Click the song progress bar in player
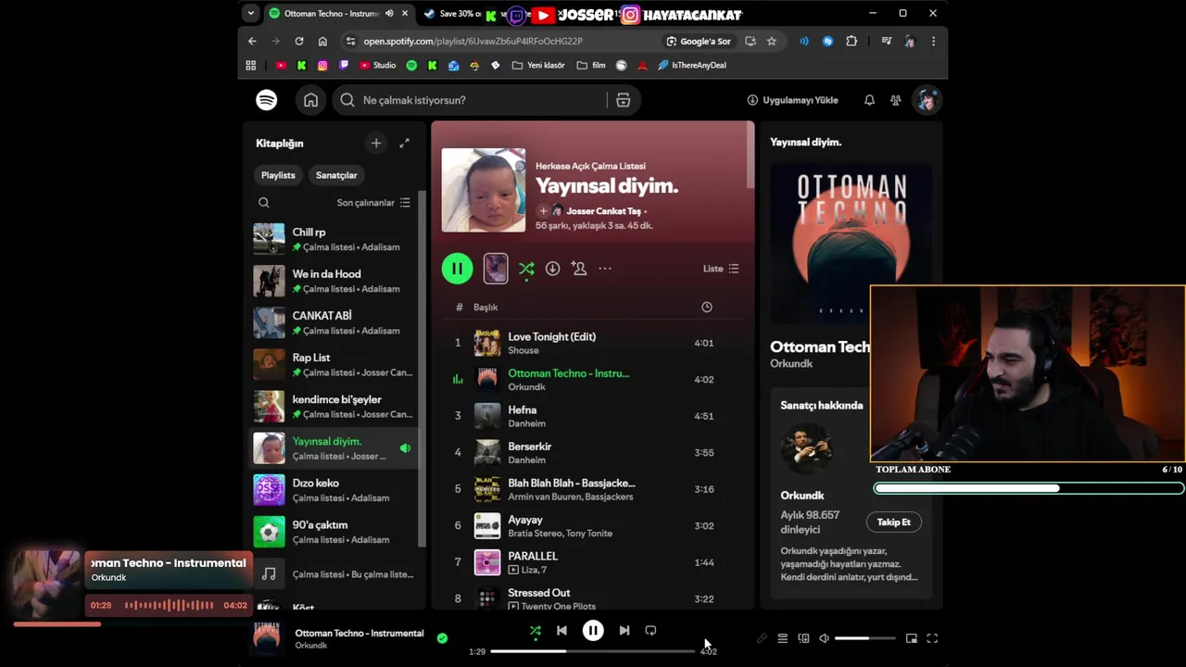The width and height of the screenshot is (1186, 667). (592, 651)
